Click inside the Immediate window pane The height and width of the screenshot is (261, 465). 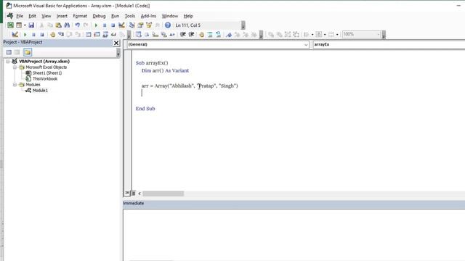coord(294,235)
